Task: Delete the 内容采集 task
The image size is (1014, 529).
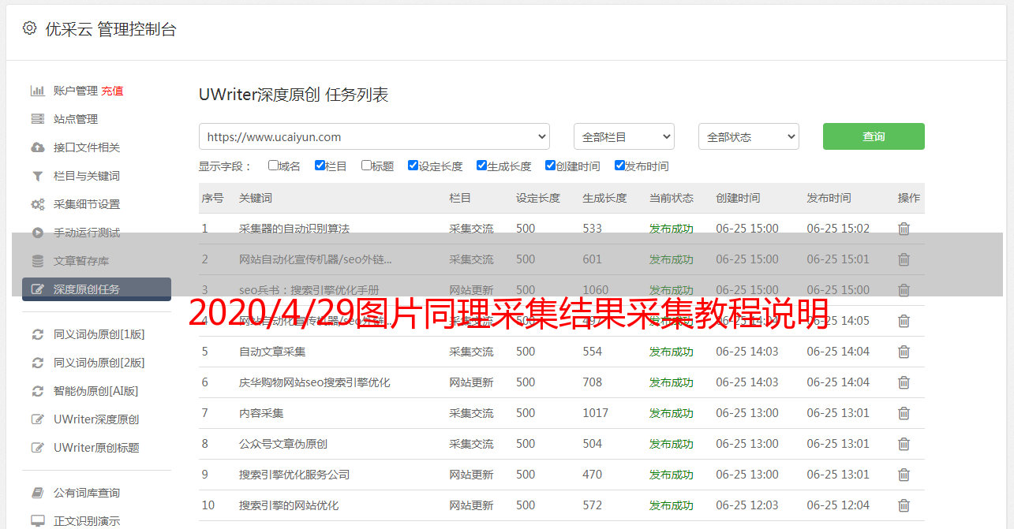Action: tap(904, 413)
